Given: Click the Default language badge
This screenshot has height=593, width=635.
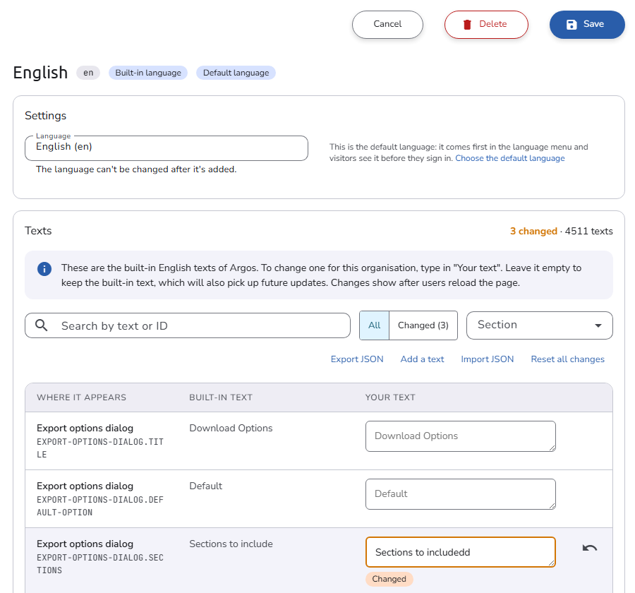Looking at the screenshot, I should (x=236, y=73).
